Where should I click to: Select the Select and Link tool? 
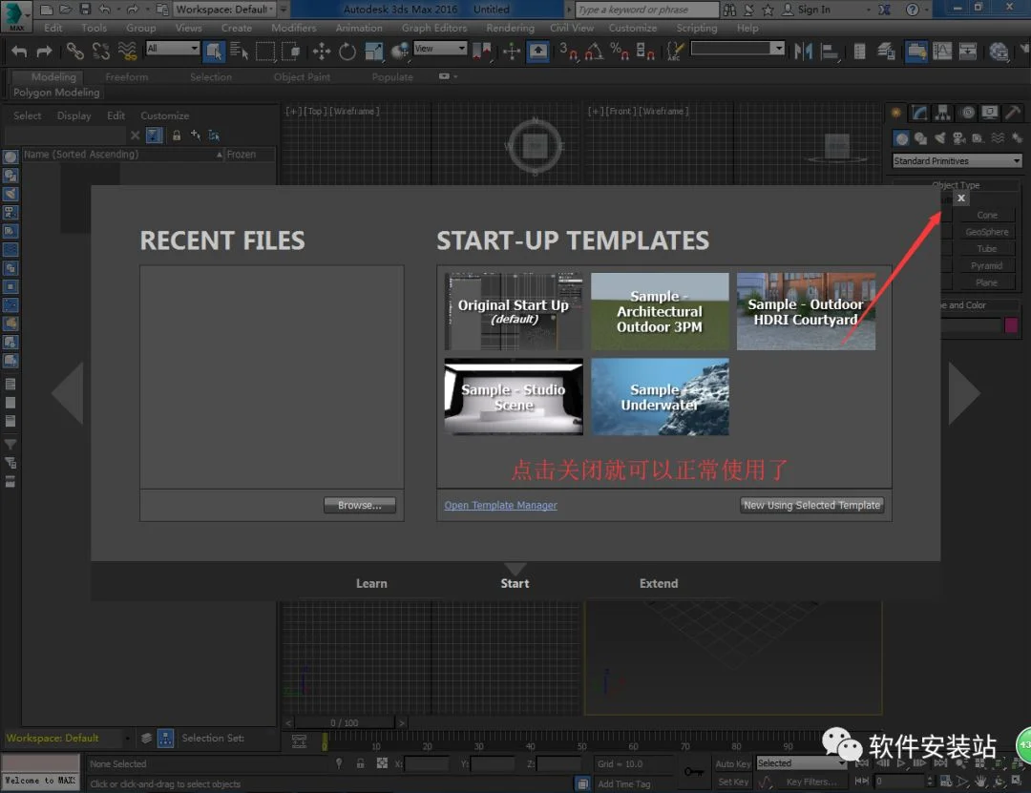point(75,51)
